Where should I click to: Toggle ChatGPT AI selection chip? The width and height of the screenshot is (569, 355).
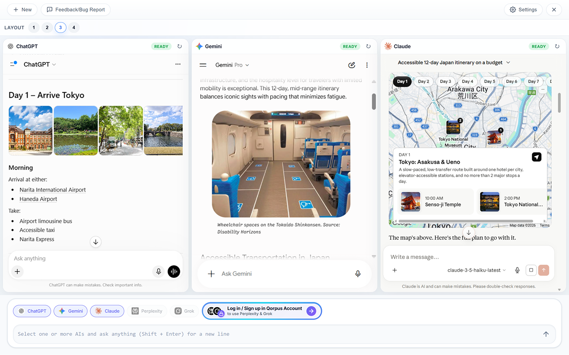[x=32, y=311]
